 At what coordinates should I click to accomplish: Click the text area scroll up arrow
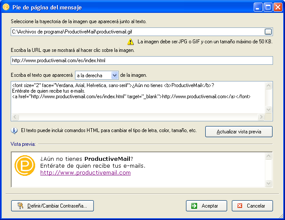click(x=268, y=85)
